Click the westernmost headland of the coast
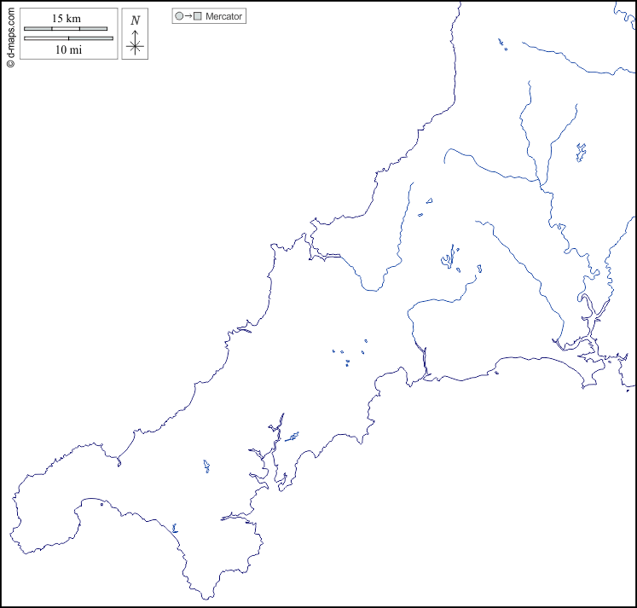The height and width of the screenshot is (608, 637). pyautogui.click(x=13, y=503)
